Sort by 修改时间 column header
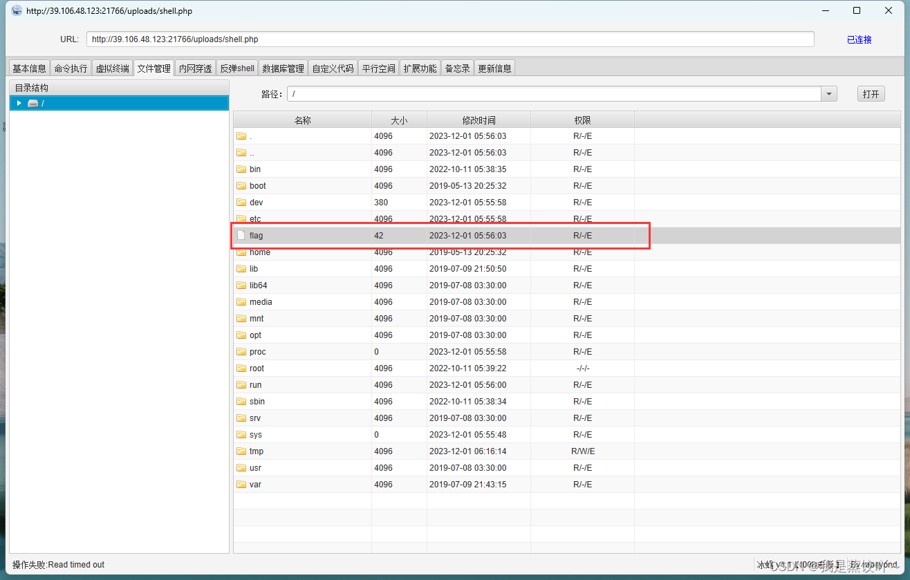 [x=479, y=120]
